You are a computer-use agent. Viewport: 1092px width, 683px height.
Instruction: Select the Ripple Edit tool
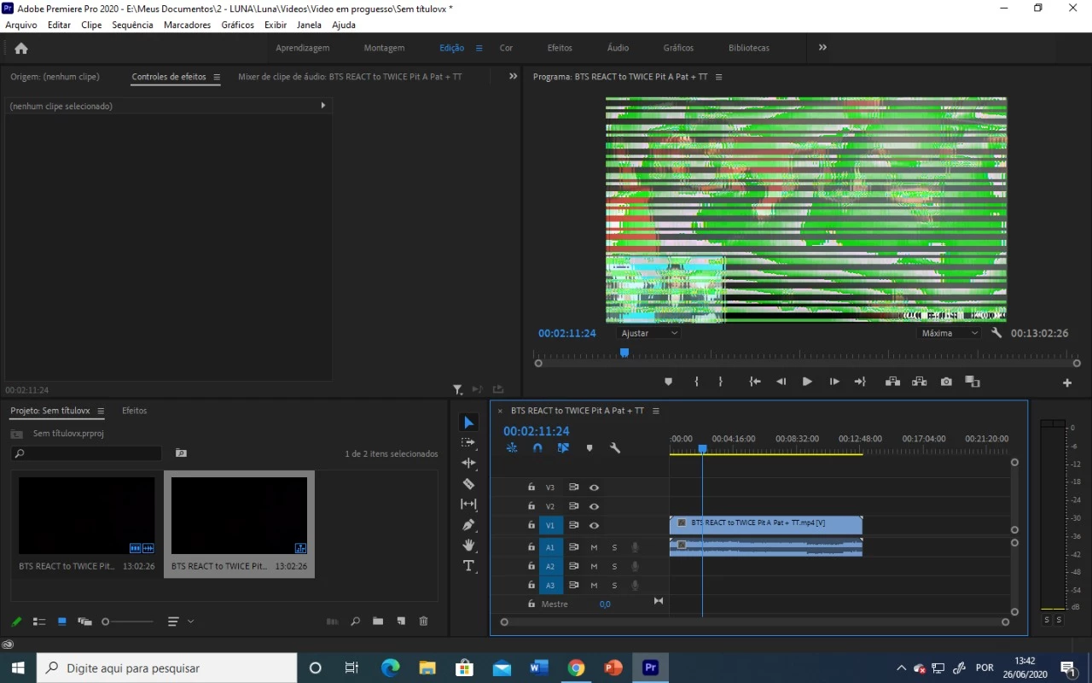(468, 463)
